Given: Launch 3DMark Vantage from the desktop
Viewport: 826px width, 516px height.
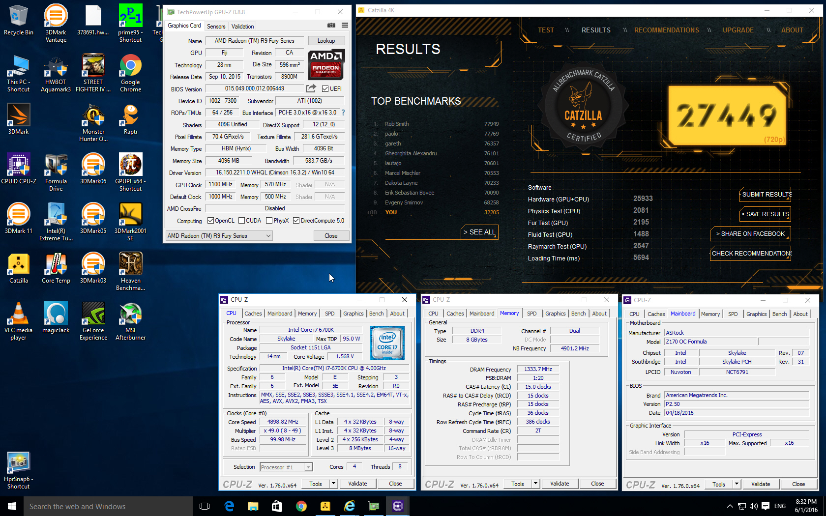Looking at the screenshot, I should click(x=56, y=23).
